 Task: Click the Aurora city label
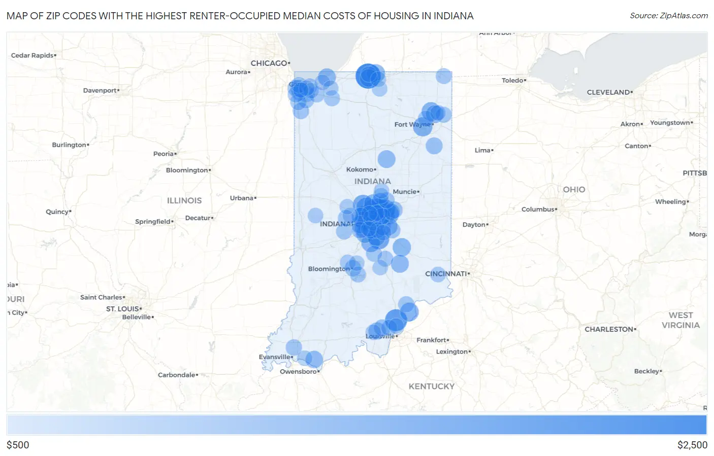click(x=236, y=72)
